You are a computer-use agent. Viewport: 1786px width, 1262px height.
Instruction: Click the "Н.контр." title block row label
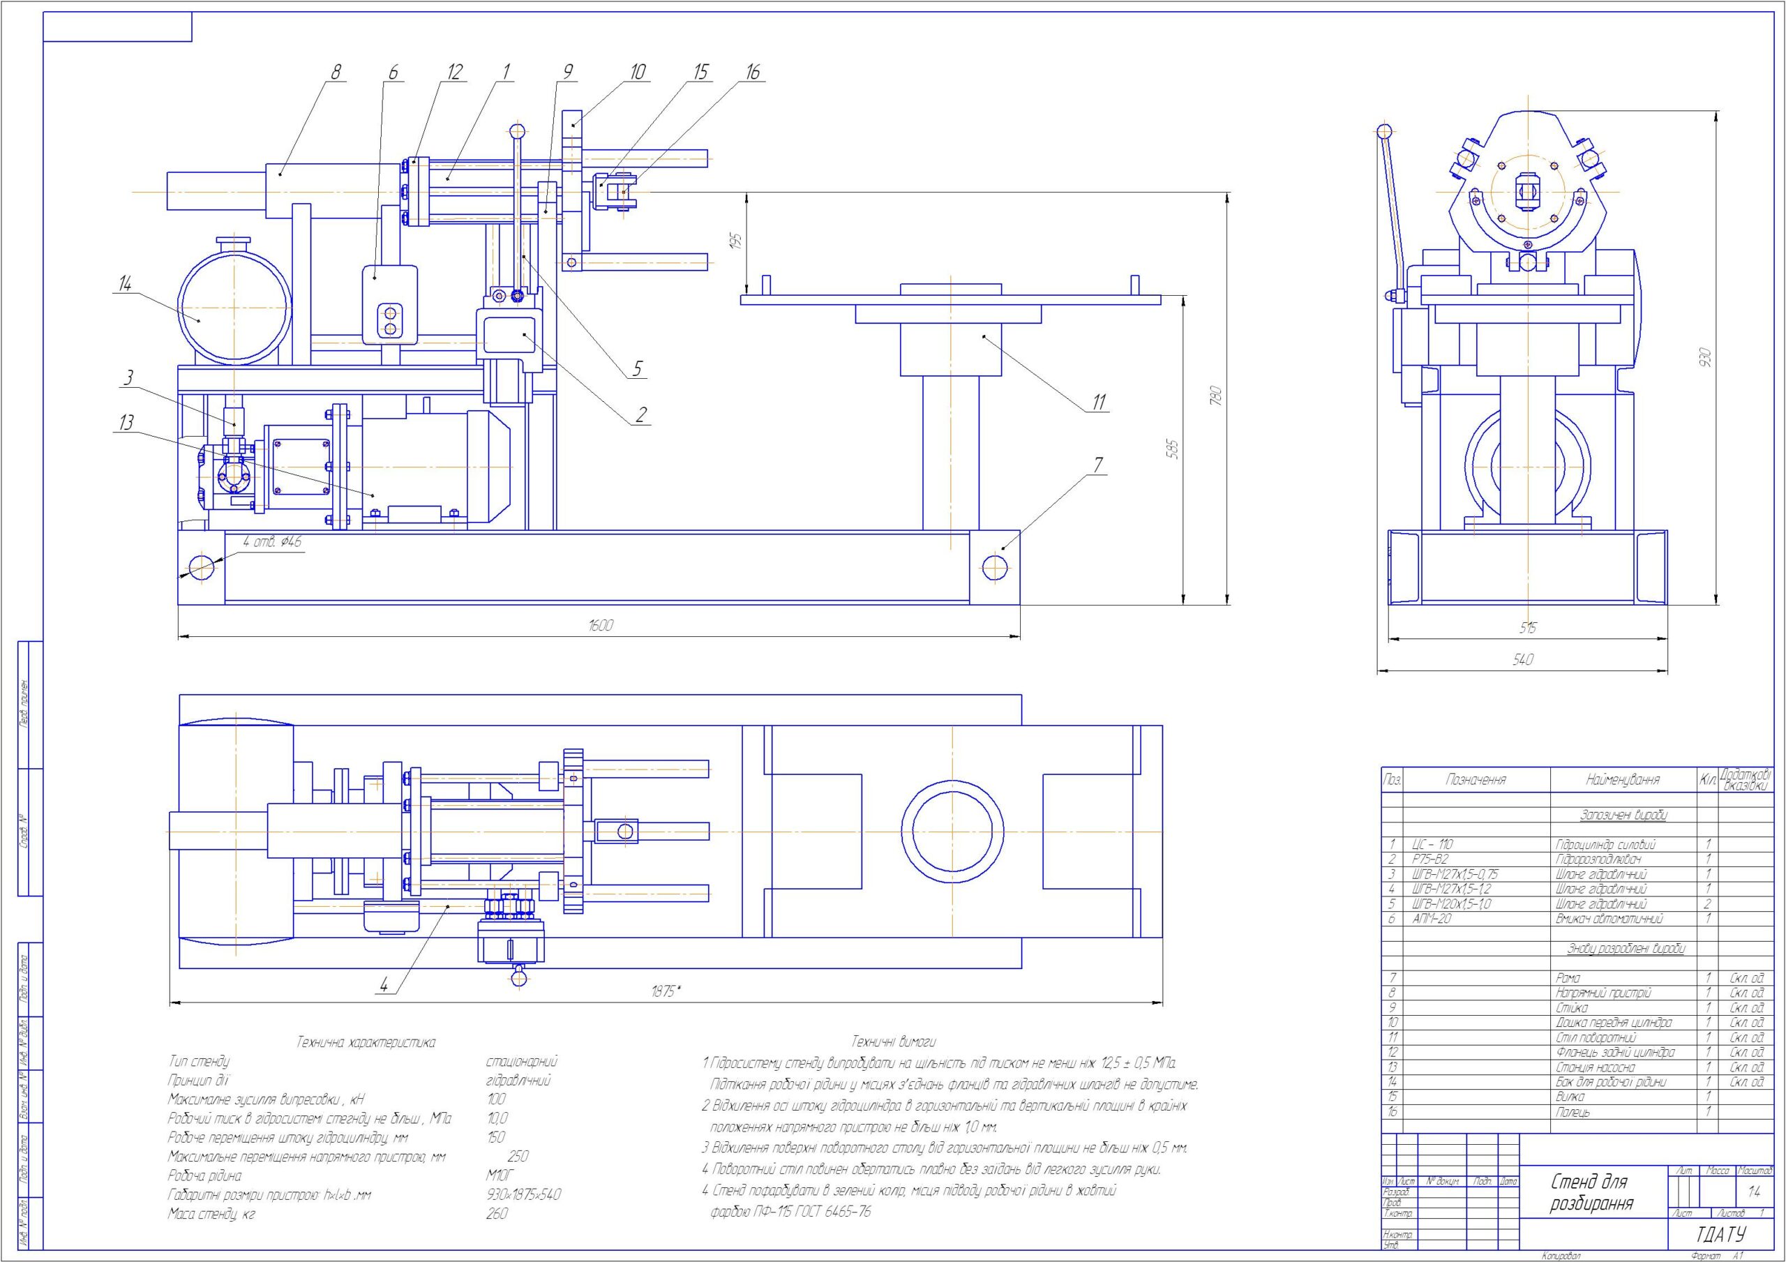[1398, 1235]
